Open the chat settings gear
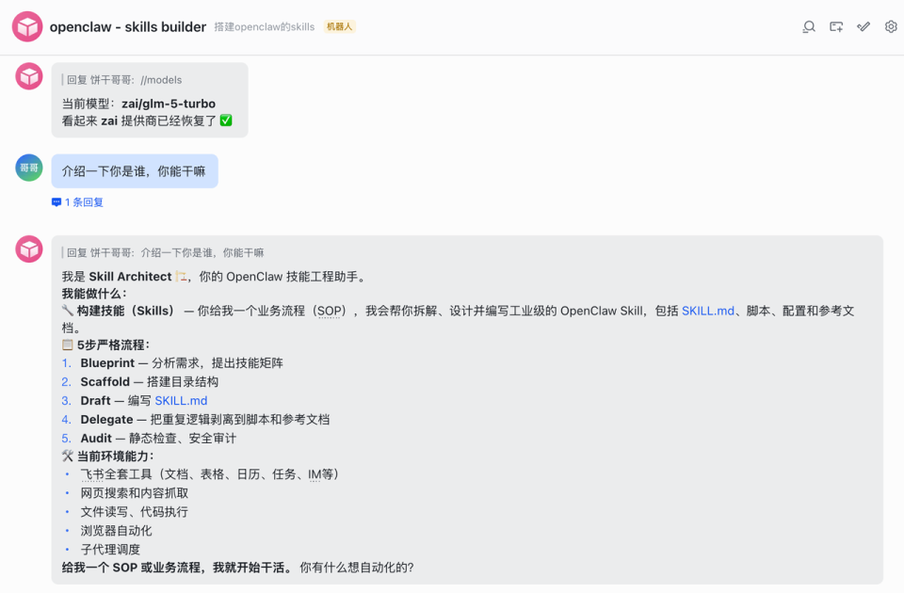The height and width of the screenshot is (593, 904). (890, 27)
